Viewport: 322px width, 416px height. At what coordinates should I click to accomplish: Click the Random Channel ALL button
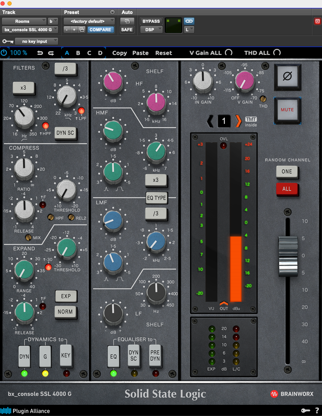point(287,189)
